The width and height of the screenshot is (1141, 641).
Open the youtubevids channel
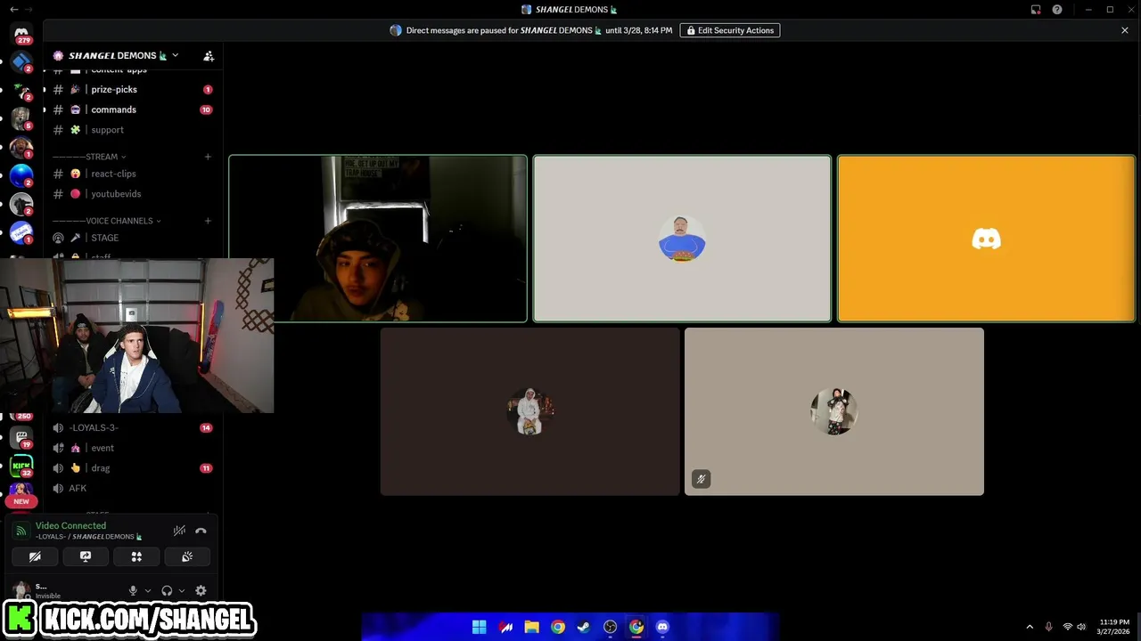132,194
